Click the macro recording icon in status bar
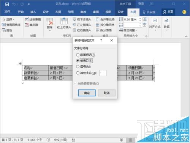This screenshot has width=190, height=143. click(x=74, y=140)
